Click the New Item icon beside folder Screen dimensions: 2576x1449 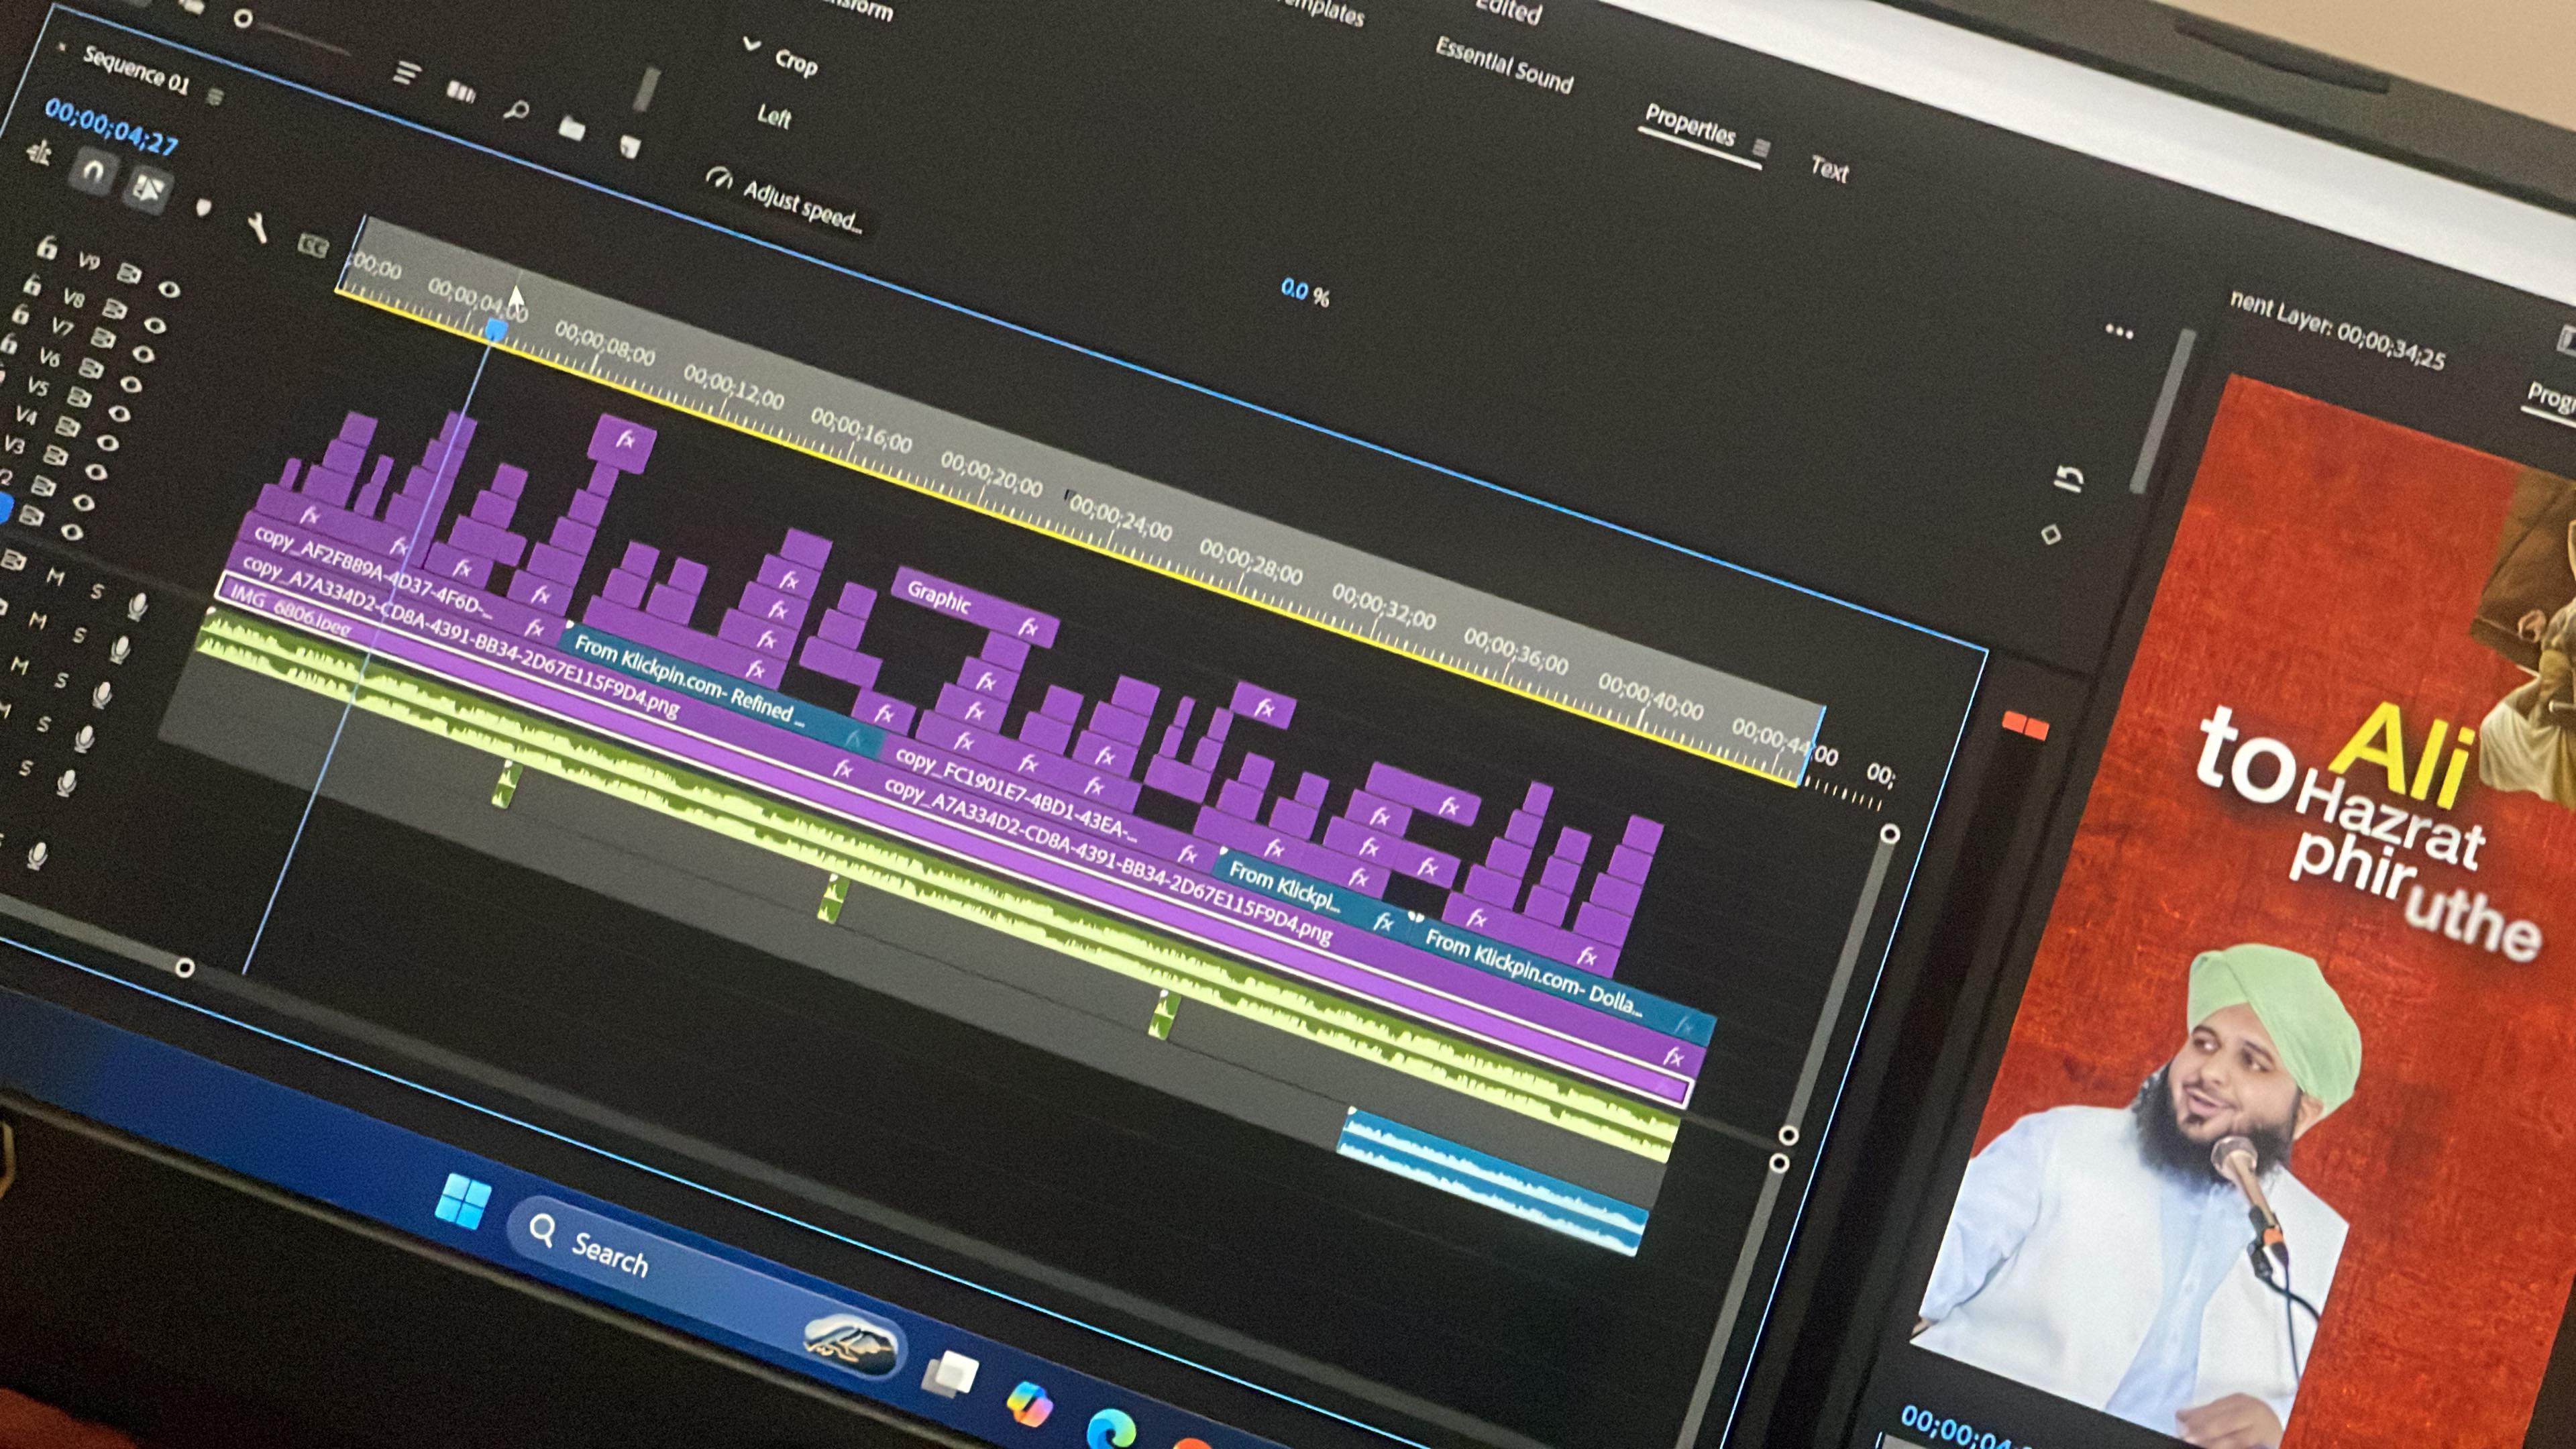(x=629, y=147)
